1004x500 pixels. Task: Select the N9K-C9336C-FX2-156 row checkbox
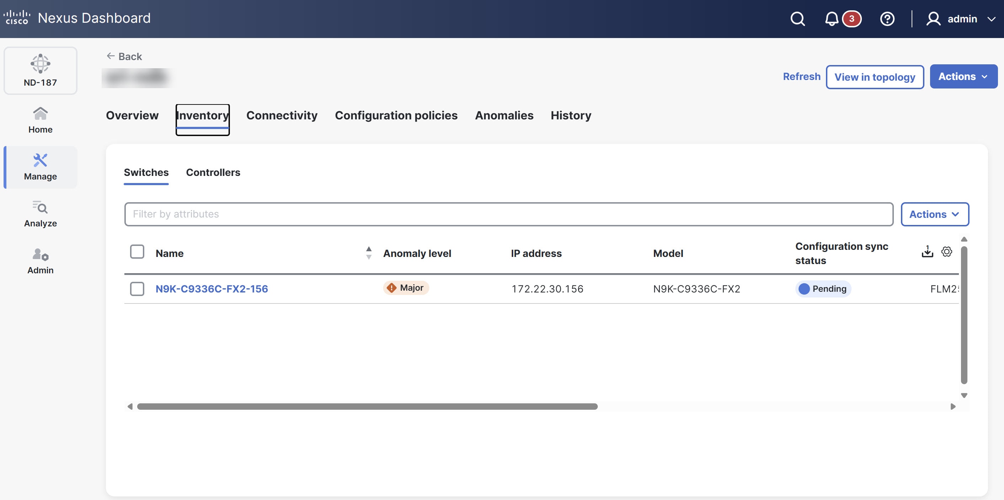(137, 289)
